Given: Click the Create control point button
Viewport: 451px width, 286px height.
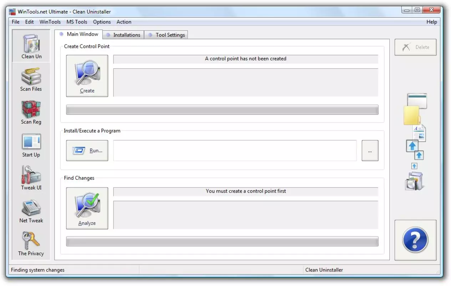Looking at the screenshot, I should coord(87,76).
